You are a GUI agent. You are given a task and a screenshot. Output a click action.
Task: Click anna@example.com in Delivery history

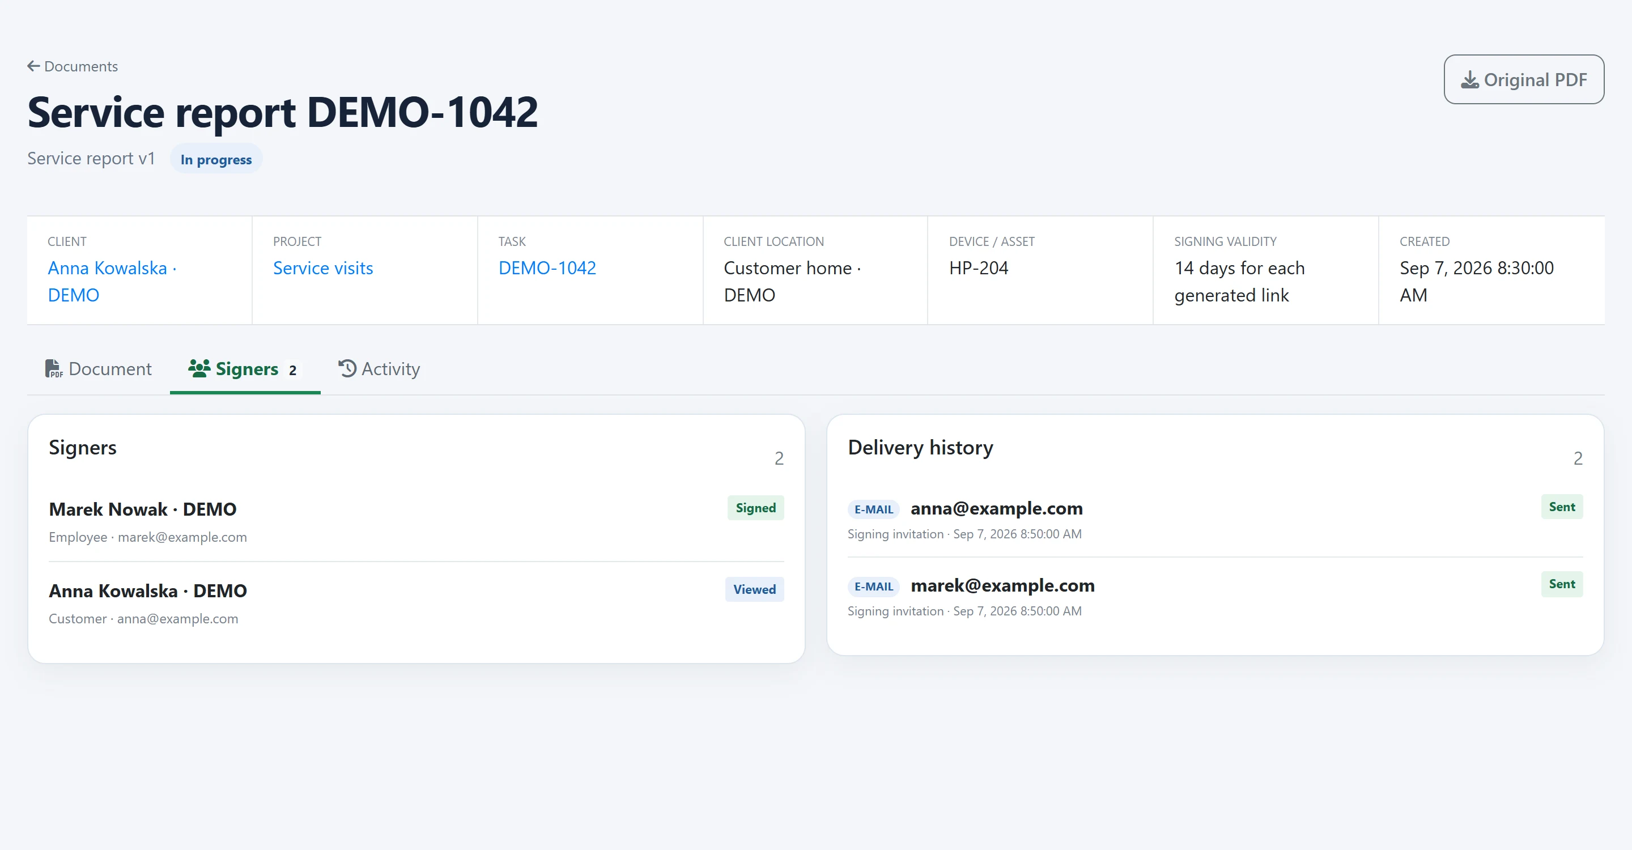997,508
